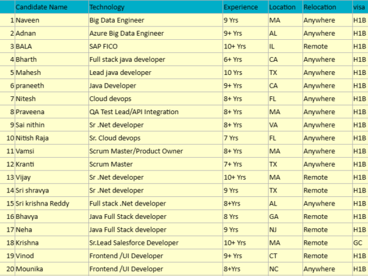
Task: Select the cell containing Naveen
Action: coord(27,20)
